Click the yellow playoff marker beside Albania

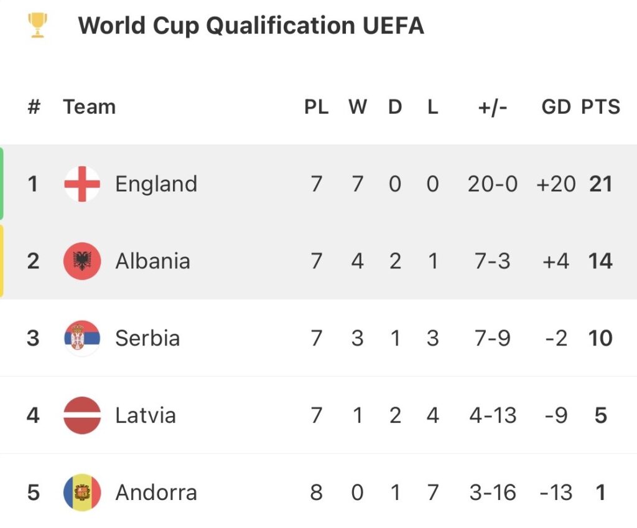[x=2, y=261]
